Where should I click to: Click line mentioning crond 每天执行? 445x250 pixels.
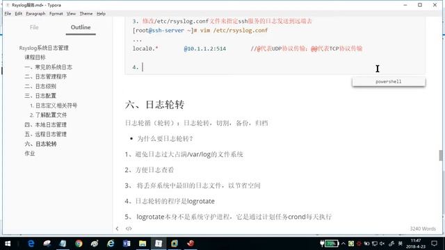228,217
